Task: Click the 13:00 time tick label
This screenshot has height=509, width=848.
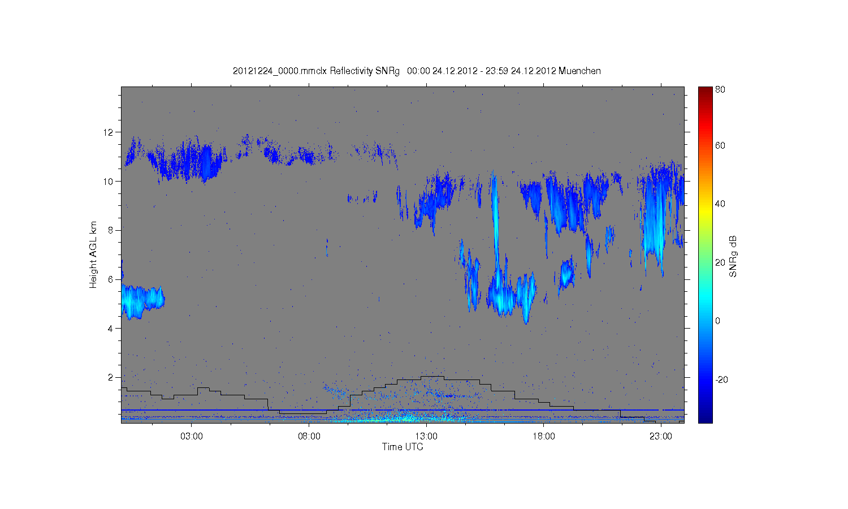Action: [x=426, y=437]
